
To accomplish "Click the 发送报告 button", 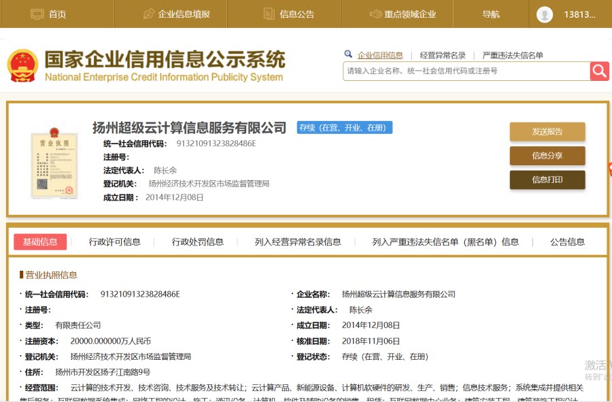I will tap(547, 131).
